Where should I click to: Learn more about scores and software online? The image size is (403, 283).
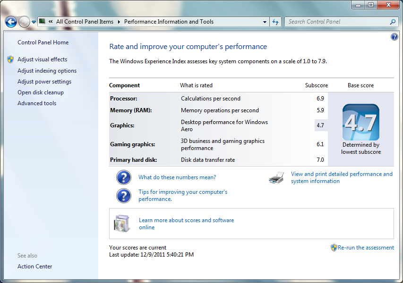[x=186, y=224]
